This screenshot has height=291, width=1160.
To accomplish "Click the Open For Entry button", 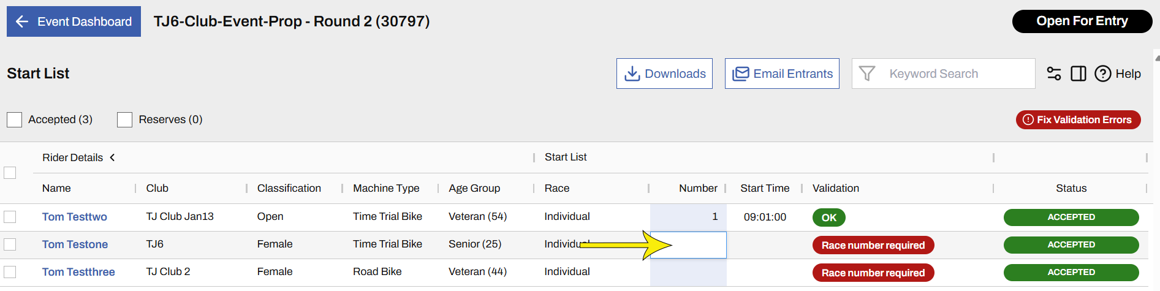I will [x=1082, y=21].
